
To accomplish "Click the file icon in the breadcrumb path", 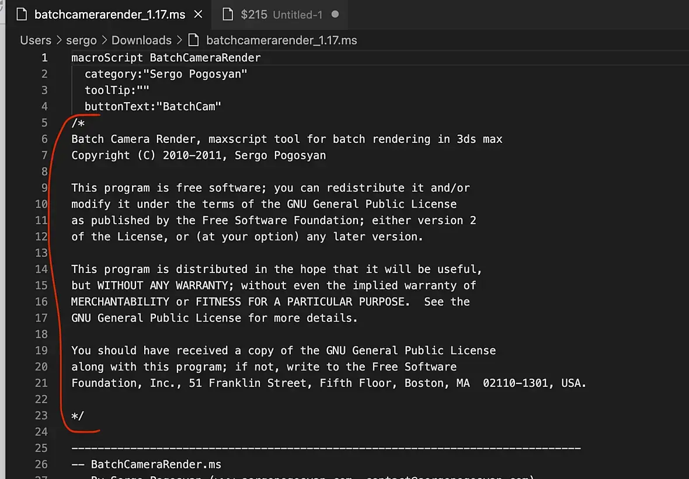I will point(194,40).
